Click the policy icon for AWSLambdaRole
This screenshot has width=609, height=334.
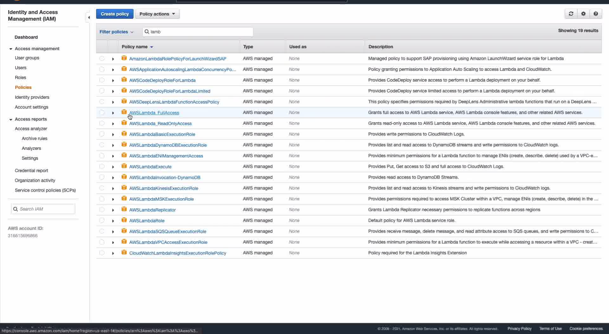(x=124, y=220)
